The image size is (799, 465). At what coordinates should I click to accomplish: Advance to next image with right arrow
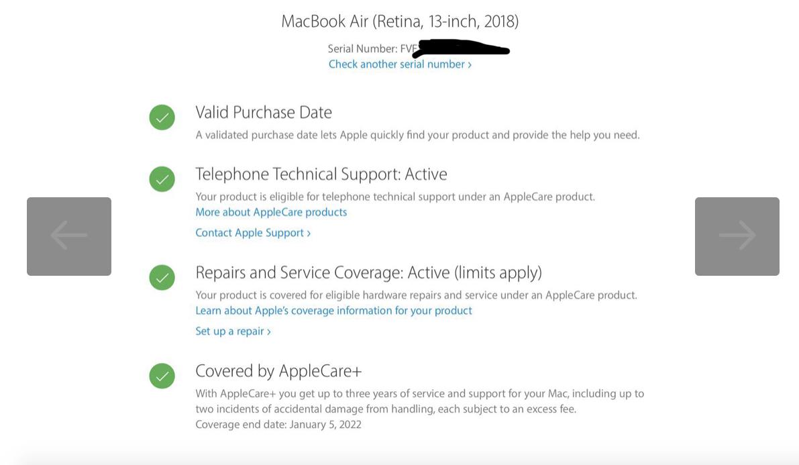click(x=737, y=236)
